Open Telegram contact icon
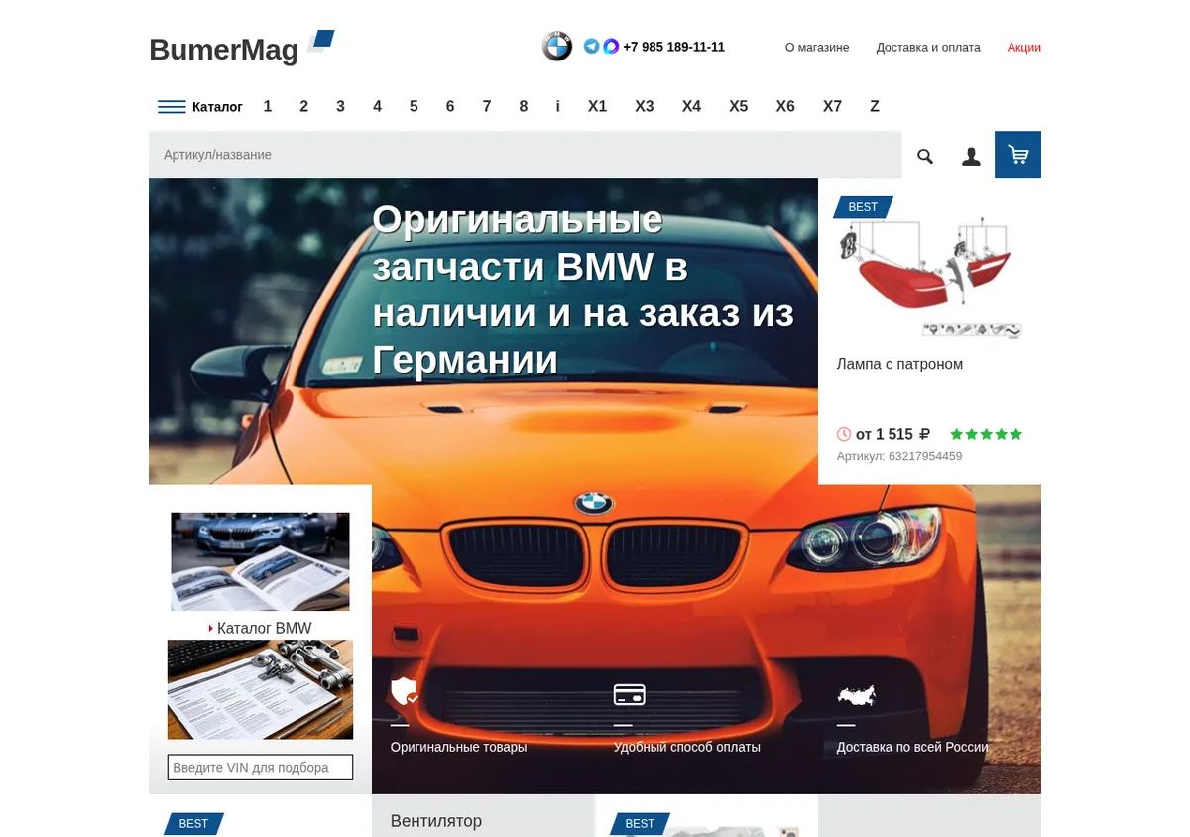Image resolution: width=1190 pixels, height=837 pixels. [x=591, y=47]
